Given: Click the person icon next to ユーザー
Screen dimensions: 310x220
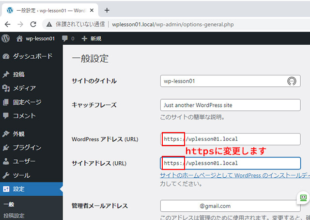Looking at the screenshot, I should click(6, 161).
